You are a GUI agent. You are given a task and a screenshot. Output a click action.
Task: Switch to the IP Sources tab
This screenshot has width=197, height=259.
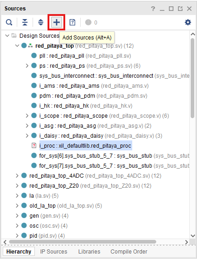tap(53, 252)
